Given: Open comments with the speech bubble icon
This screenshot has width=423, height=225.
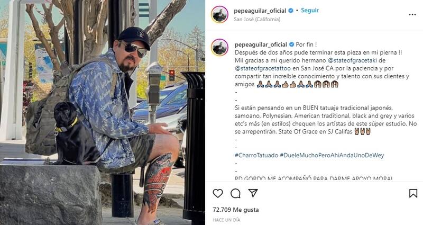Looking at the screenshot, I should [x=235, y=193].
